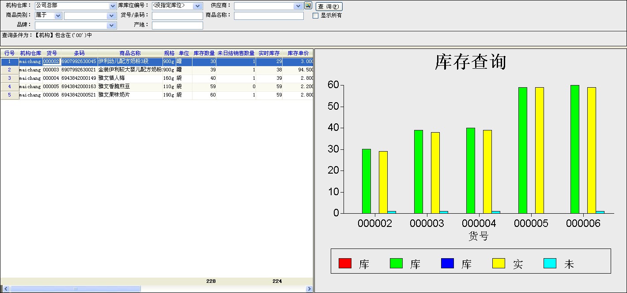The image size is (627, 293).
Task: Open the 品牌 brand dropdown
Action: tap(113, 26)
